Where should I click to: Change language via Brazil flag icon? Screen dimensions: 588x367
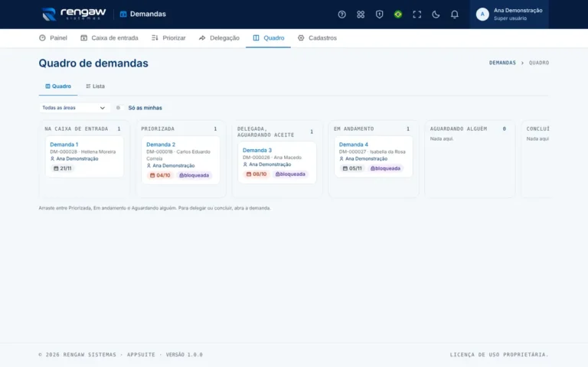click(x=398, y=15)
